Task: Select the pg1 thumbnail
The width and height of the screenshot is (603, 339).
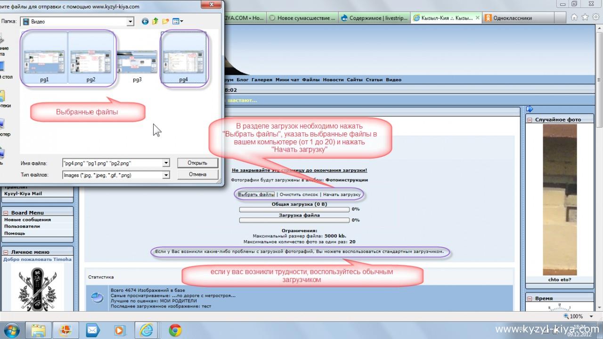Action: click(x=44, y=58)
